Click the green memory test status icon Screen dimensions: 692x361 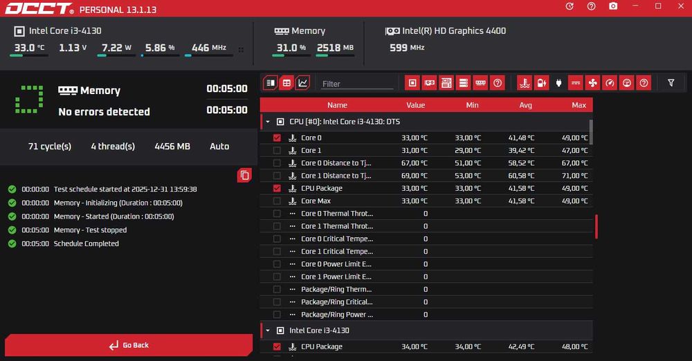pyautogui.click(x=29, y=100)
